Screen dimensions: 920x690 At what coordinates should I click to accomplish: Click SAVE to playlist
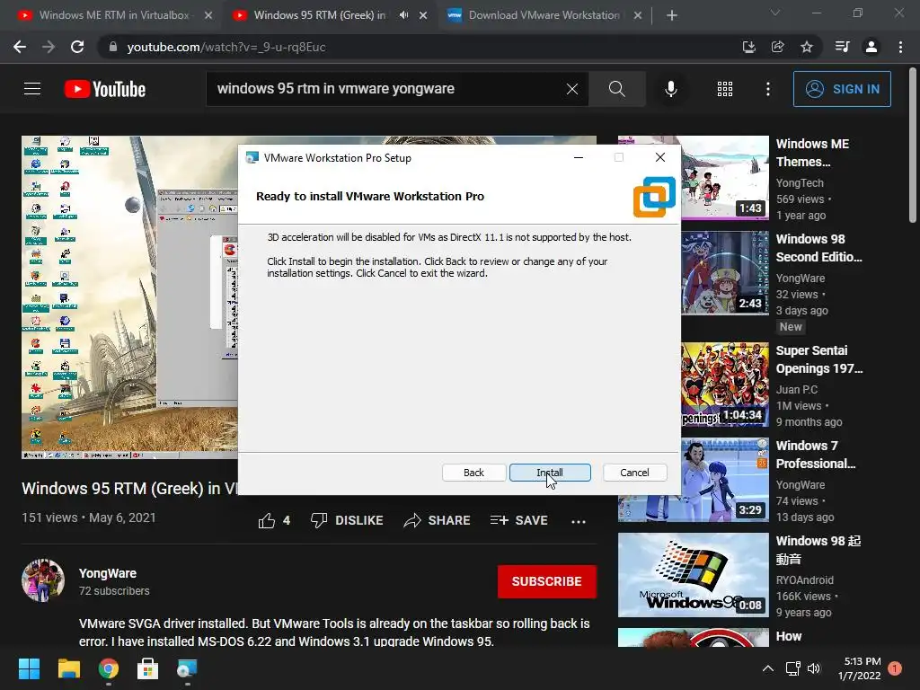tap(518, 520)
